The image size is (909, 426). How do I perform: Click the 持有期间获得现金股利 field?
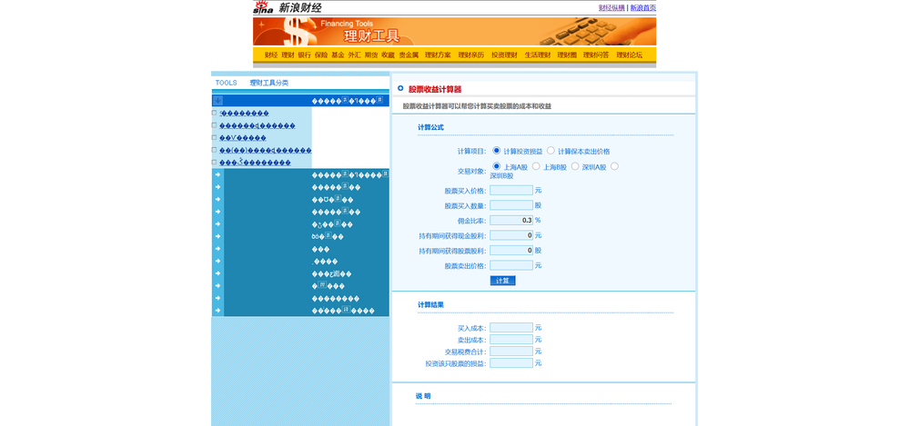point(511,235)
